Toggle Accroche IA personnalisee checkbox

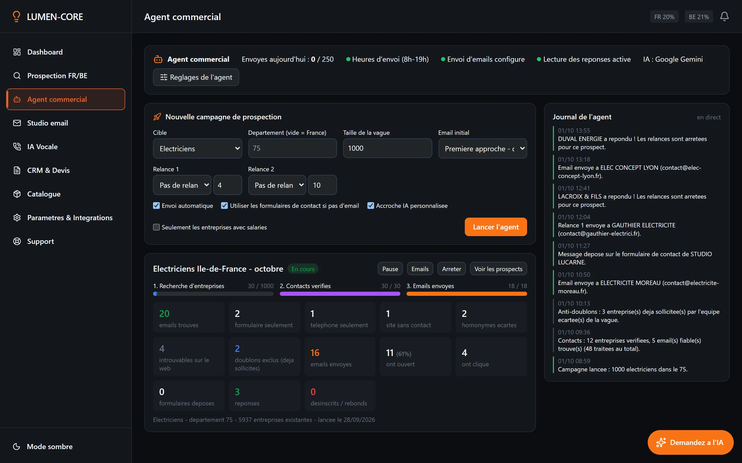point(371,206)
